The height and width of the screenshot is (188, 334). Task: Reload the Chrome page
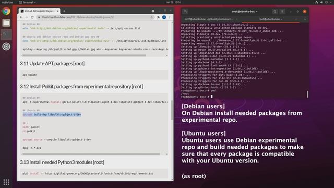(32, 17)
